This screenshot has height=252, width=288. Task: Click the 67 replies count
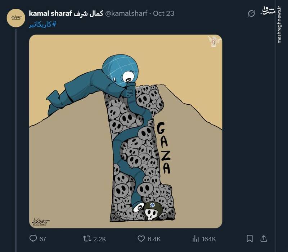coord(42,239)
